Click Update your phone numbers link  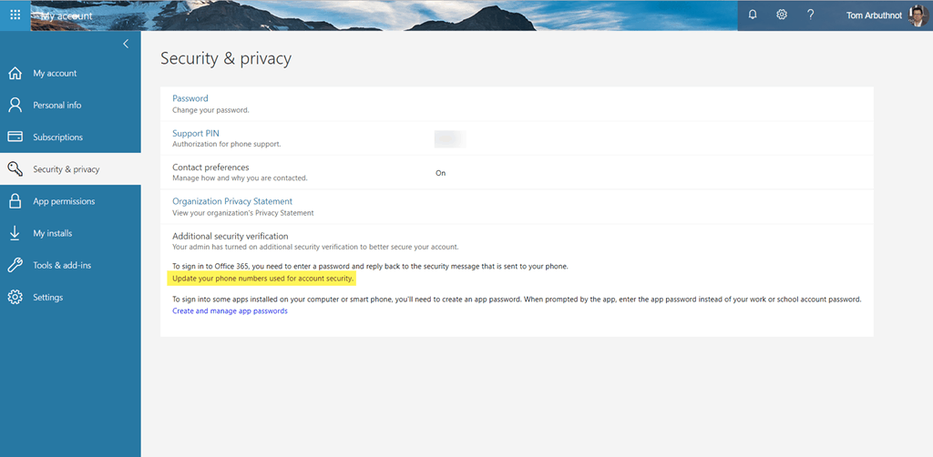tap(262, 278)
